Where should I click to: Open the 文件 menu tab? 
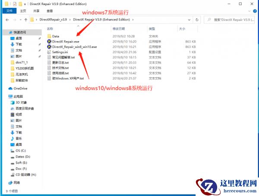9,11
